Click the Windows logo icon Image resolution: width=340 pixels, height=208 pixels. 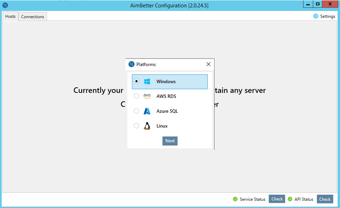coord(147,82)
